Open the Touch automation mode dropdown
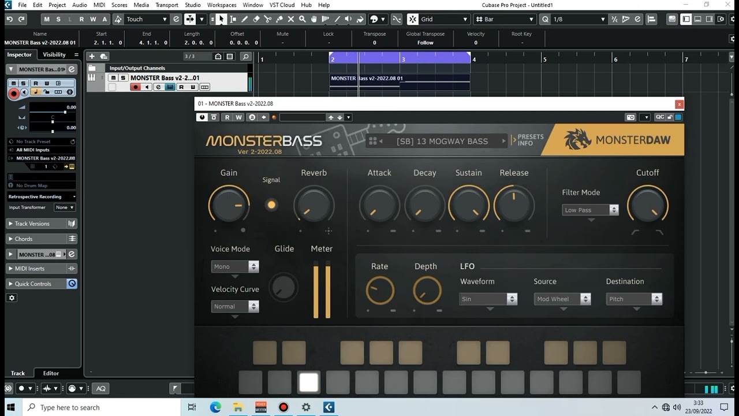Screen dimensions: 739x416 point(147,19)
